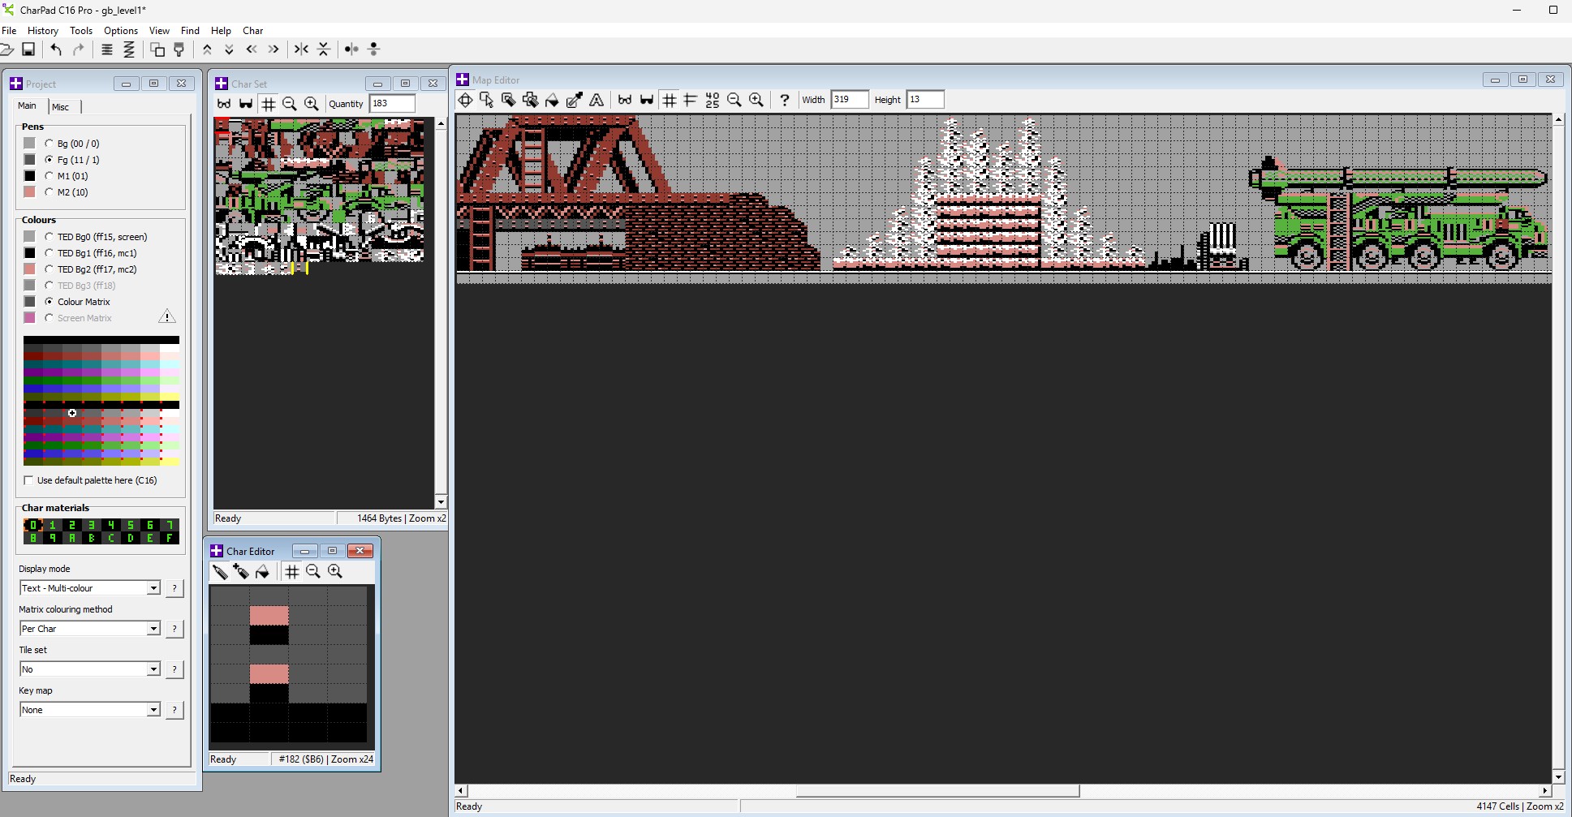Switch to the Misc tab
Viewport: 1572px width, 817px height.
click(61, 107)
